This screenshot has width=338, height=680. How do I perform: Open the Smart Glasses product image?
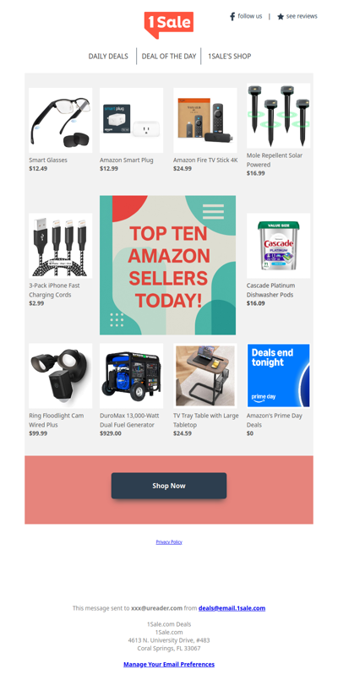tap(60, 120)
